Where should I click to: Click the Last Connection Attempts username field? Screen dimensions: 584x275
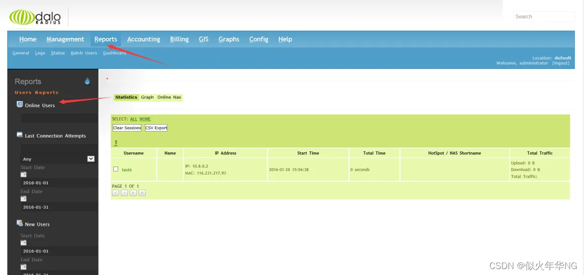point(59,148)
